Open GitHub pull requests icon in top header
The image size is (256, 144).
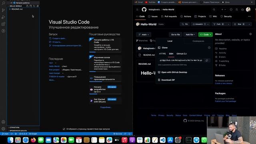point(237,10)
